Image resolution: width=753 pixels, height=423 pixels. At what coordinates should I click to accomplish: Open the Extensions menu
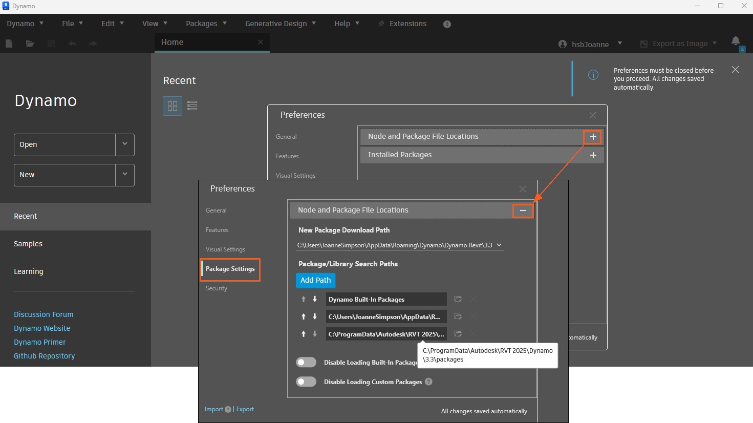(402, 24)
